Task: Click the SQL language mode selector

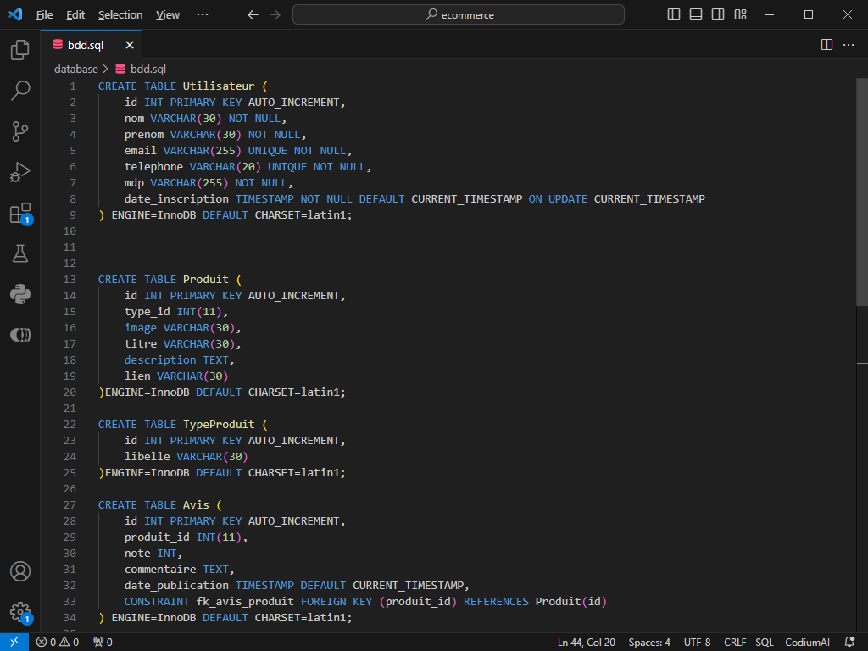Action: click(x=765, y=643)
